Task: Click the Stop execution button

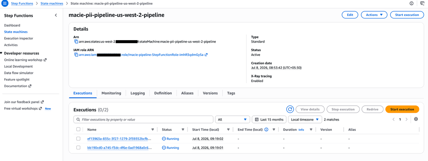Action: pyautogui.click(x=343, y=109)
